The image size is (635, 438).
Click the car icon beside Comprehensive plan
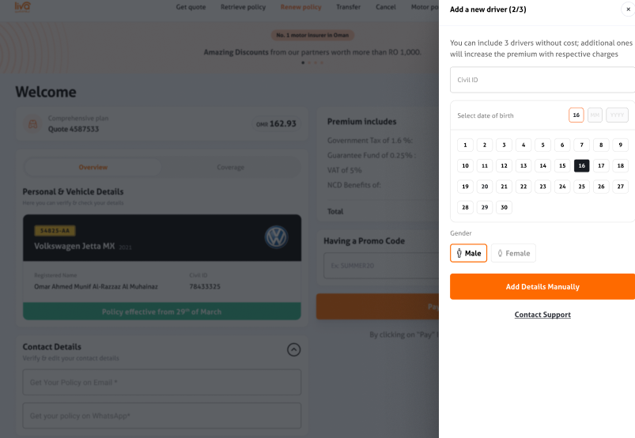point(32,124)
